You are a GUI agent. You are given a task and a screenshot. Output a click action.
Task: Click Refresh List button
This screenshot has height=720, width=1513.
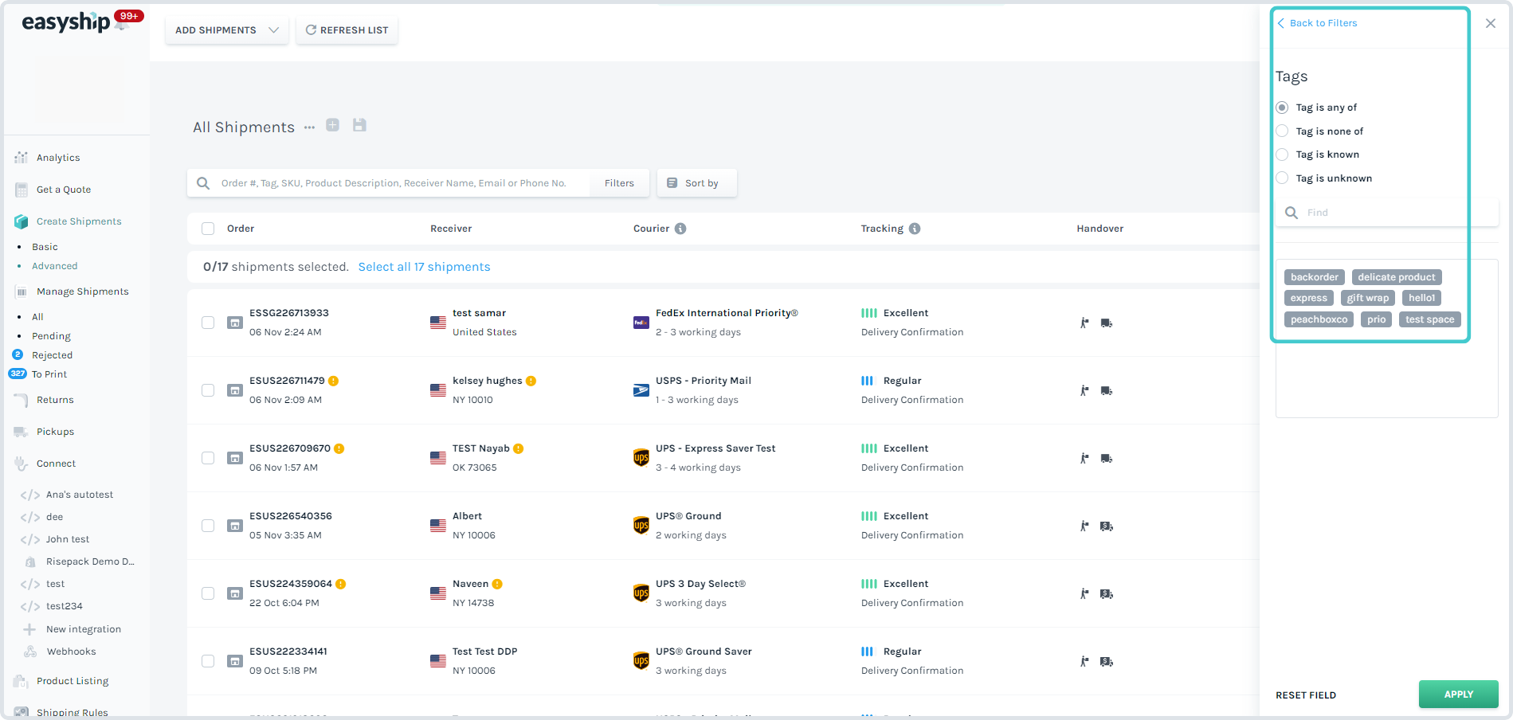point(347,30)
